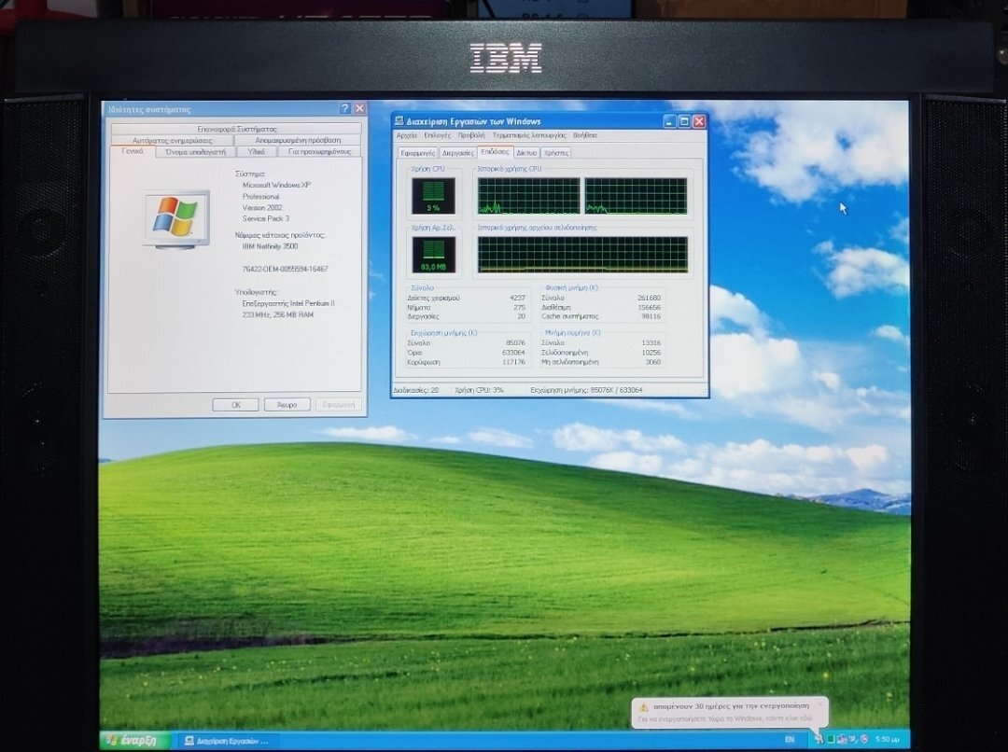Viewport: 1008px width, 752px height.
Task: Click the help question-mark button in System Properties
Action: 345,108
